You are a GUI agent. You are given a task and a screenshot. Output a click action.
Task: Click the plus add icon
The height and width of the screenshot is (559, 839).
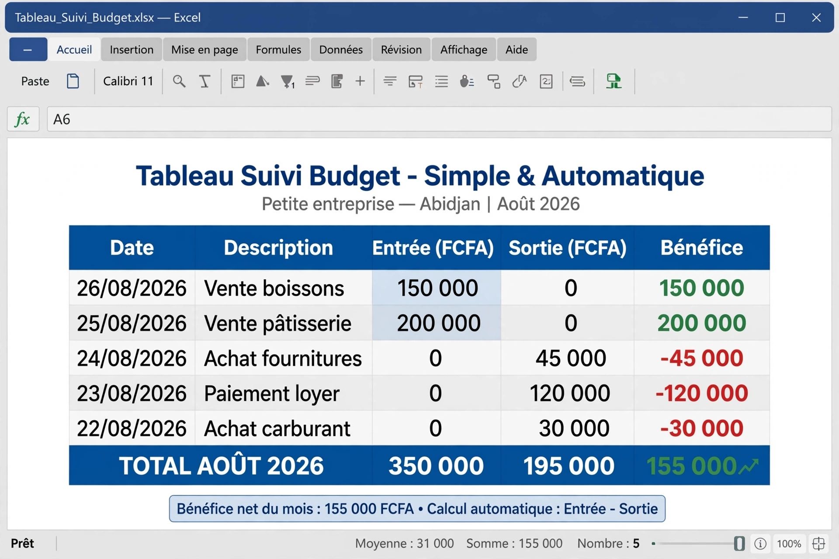click(360, 81)
